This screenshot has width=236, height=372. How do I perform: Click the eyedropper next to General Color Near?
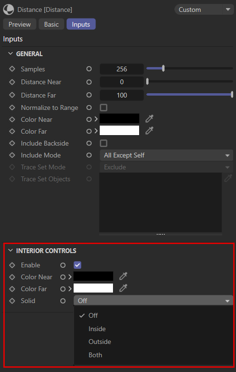[150, 118]
